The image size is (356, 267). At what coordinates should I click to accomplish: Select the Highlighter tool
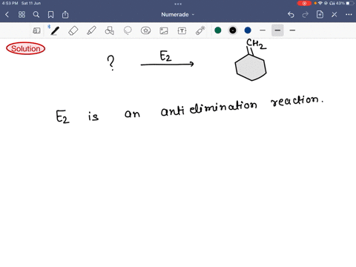[x=91, y=30]
